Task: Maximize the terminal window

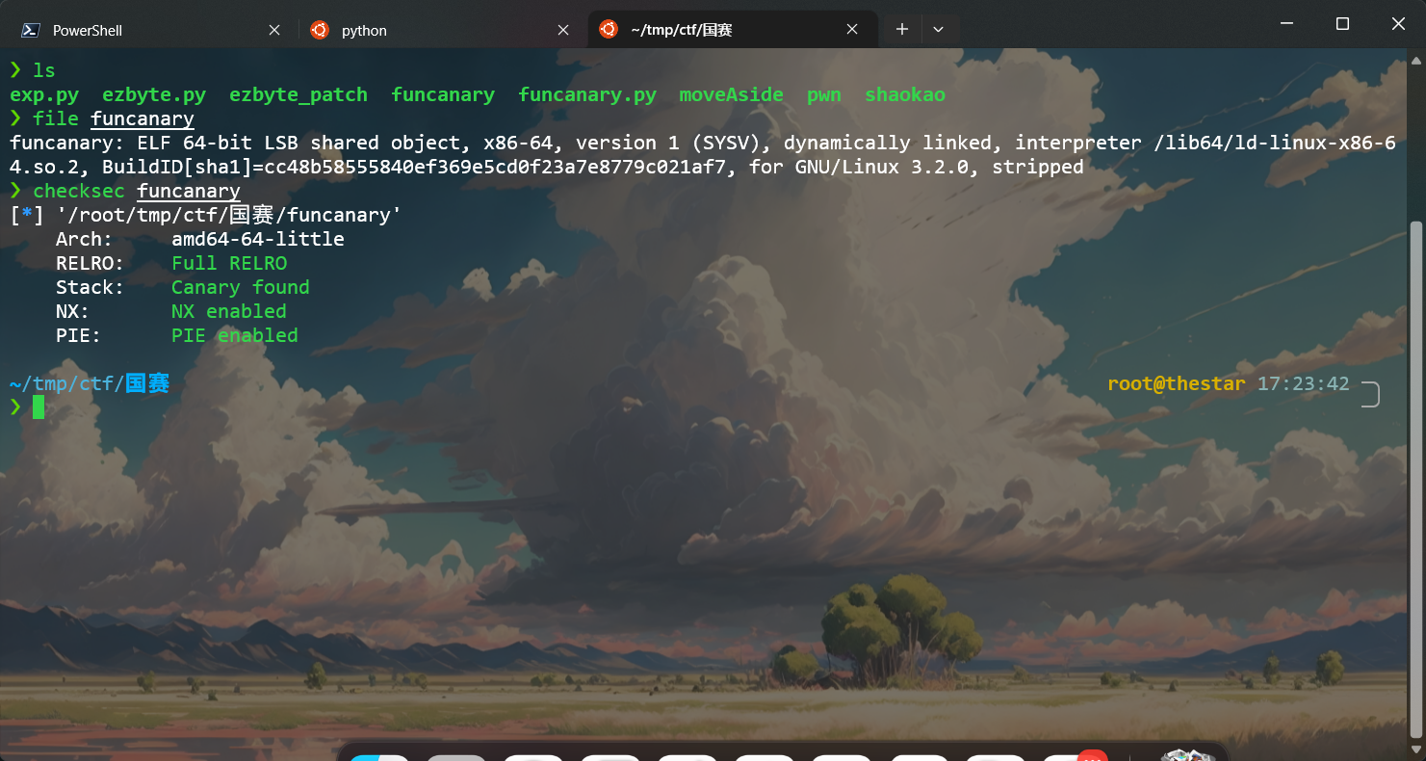Action: tap(1342, 24)
